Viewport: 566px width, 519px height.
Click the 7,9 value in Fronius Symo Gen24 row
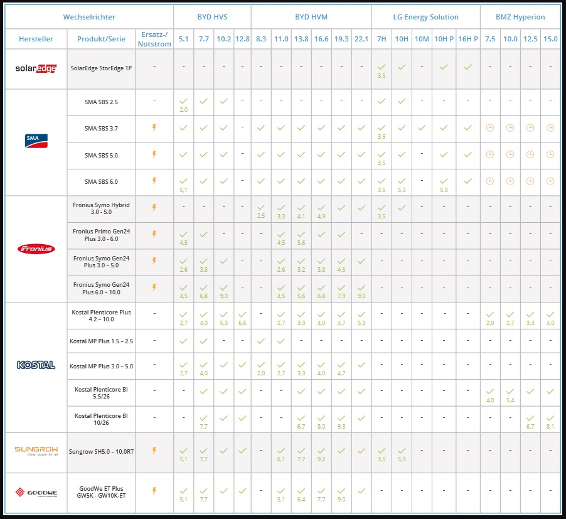tap(341, 296)
